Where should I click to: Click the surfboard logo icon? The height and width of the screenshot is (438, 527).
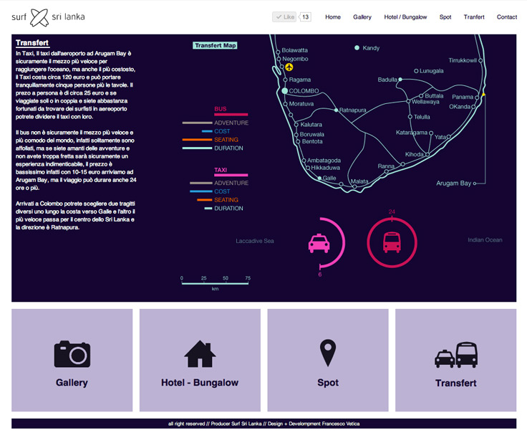pyautogui.click(x=39, y=17)
